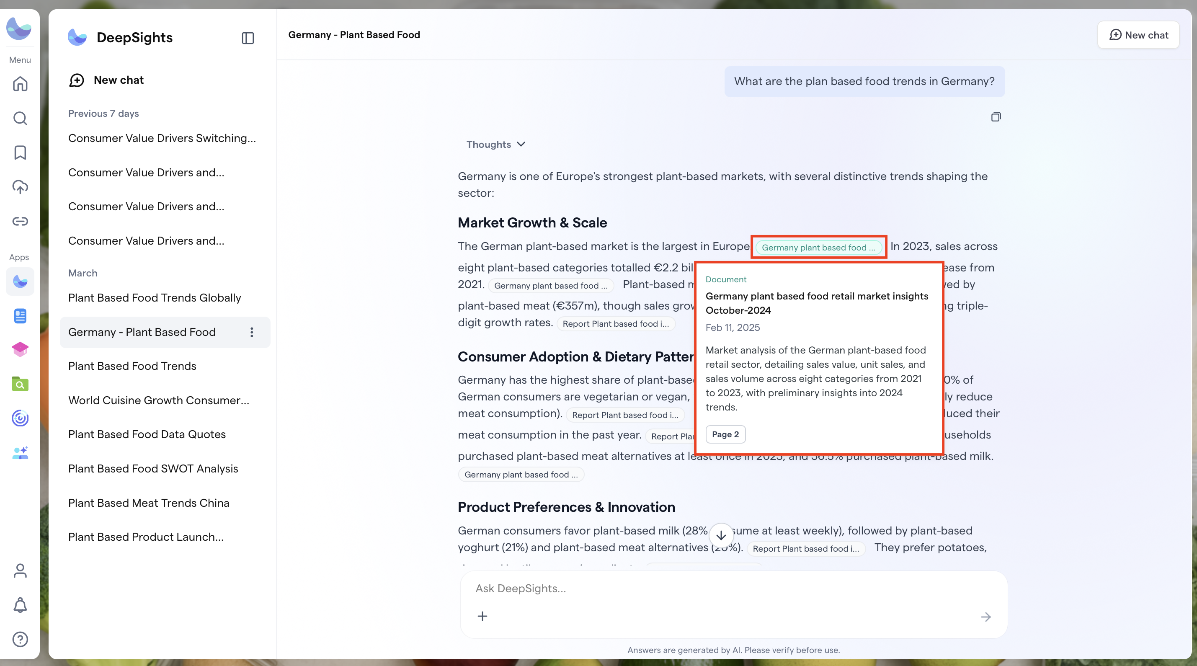
Task: Click the 'Feb 11, 2025' date in popup
Action: point(733,328)
